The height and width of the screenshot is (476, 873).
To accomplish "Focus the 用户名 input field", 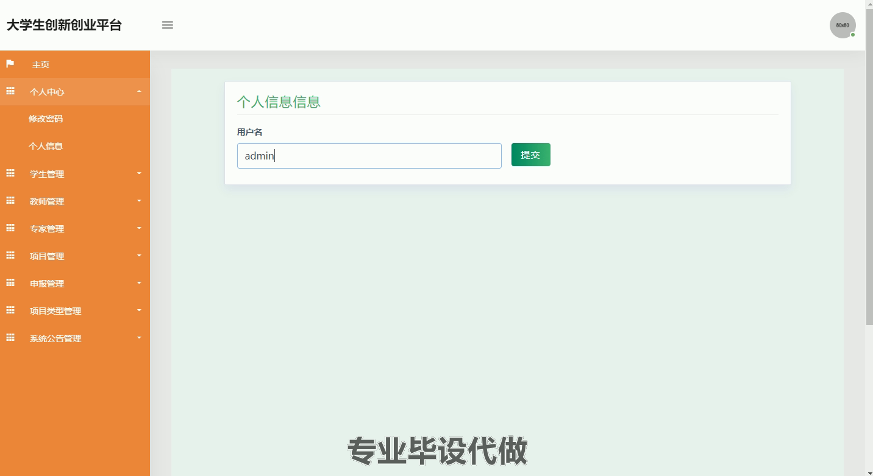I will tap(369, 156).
